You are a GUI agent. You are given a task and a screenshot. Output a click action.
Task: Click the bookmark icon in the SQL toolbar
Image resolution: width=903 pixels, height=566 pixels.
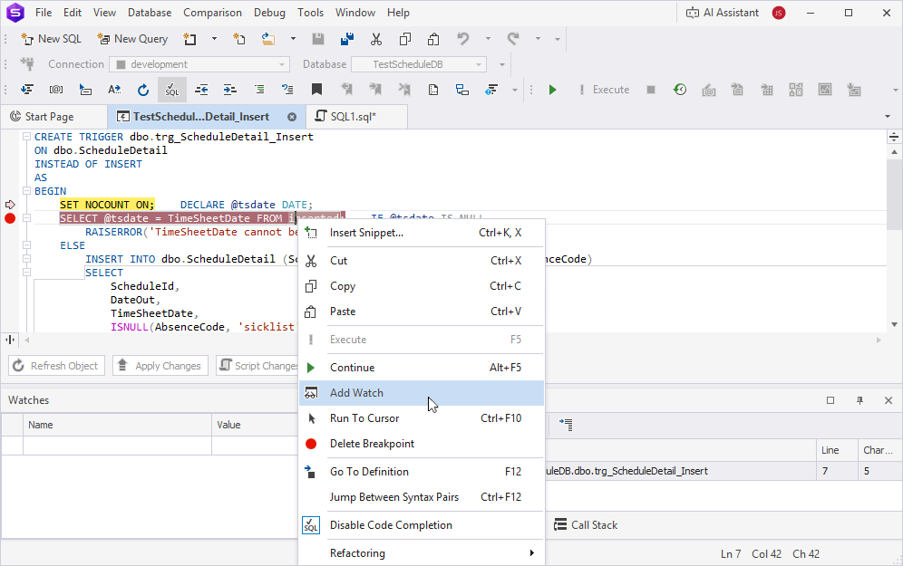click(x=316, y=90)
